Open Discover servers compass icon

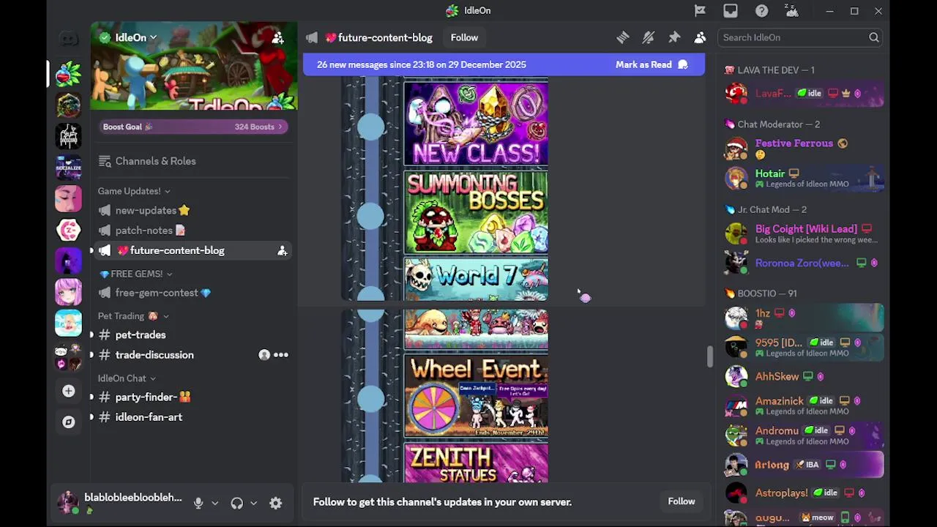[x=68, y=422]
